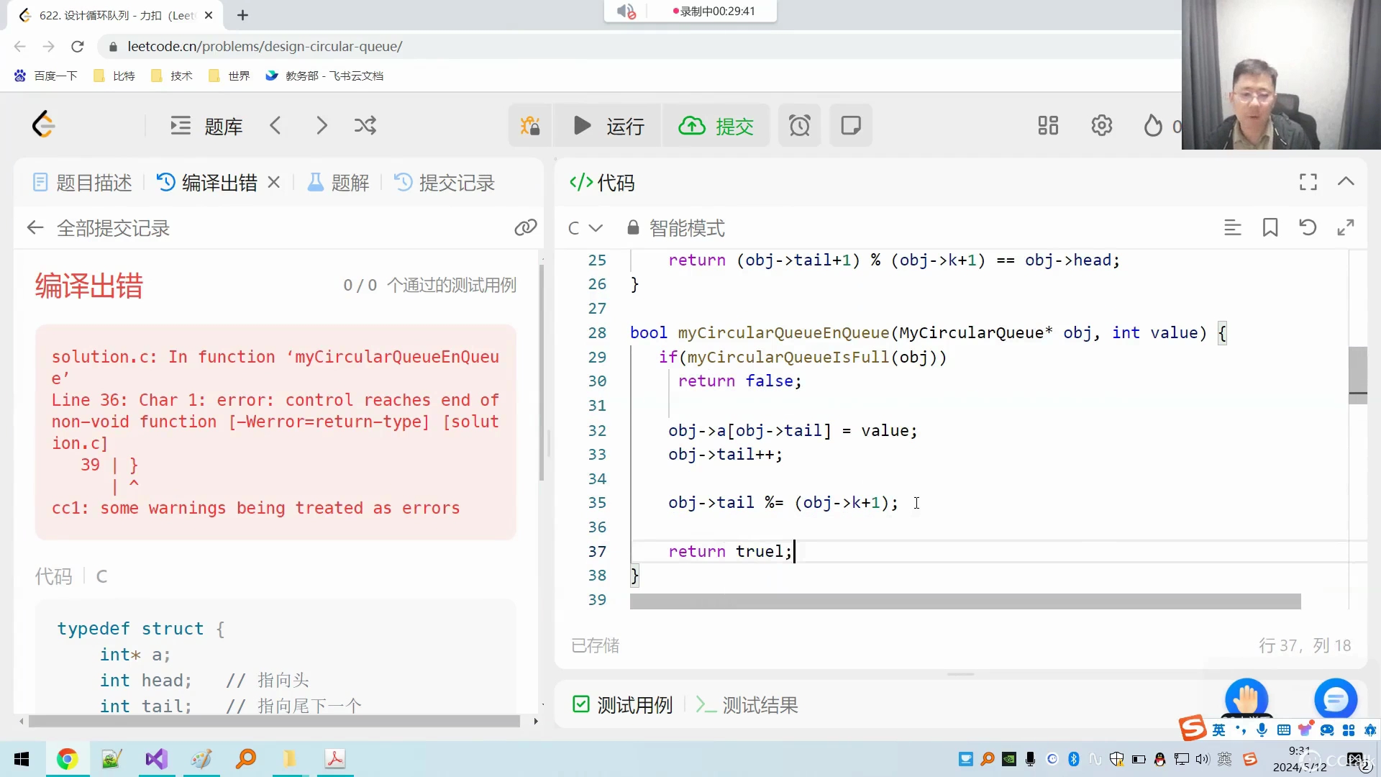The image size is (1381, 777).
Task: Open the 测试用例 tab
Action: [x=623, y=705]
